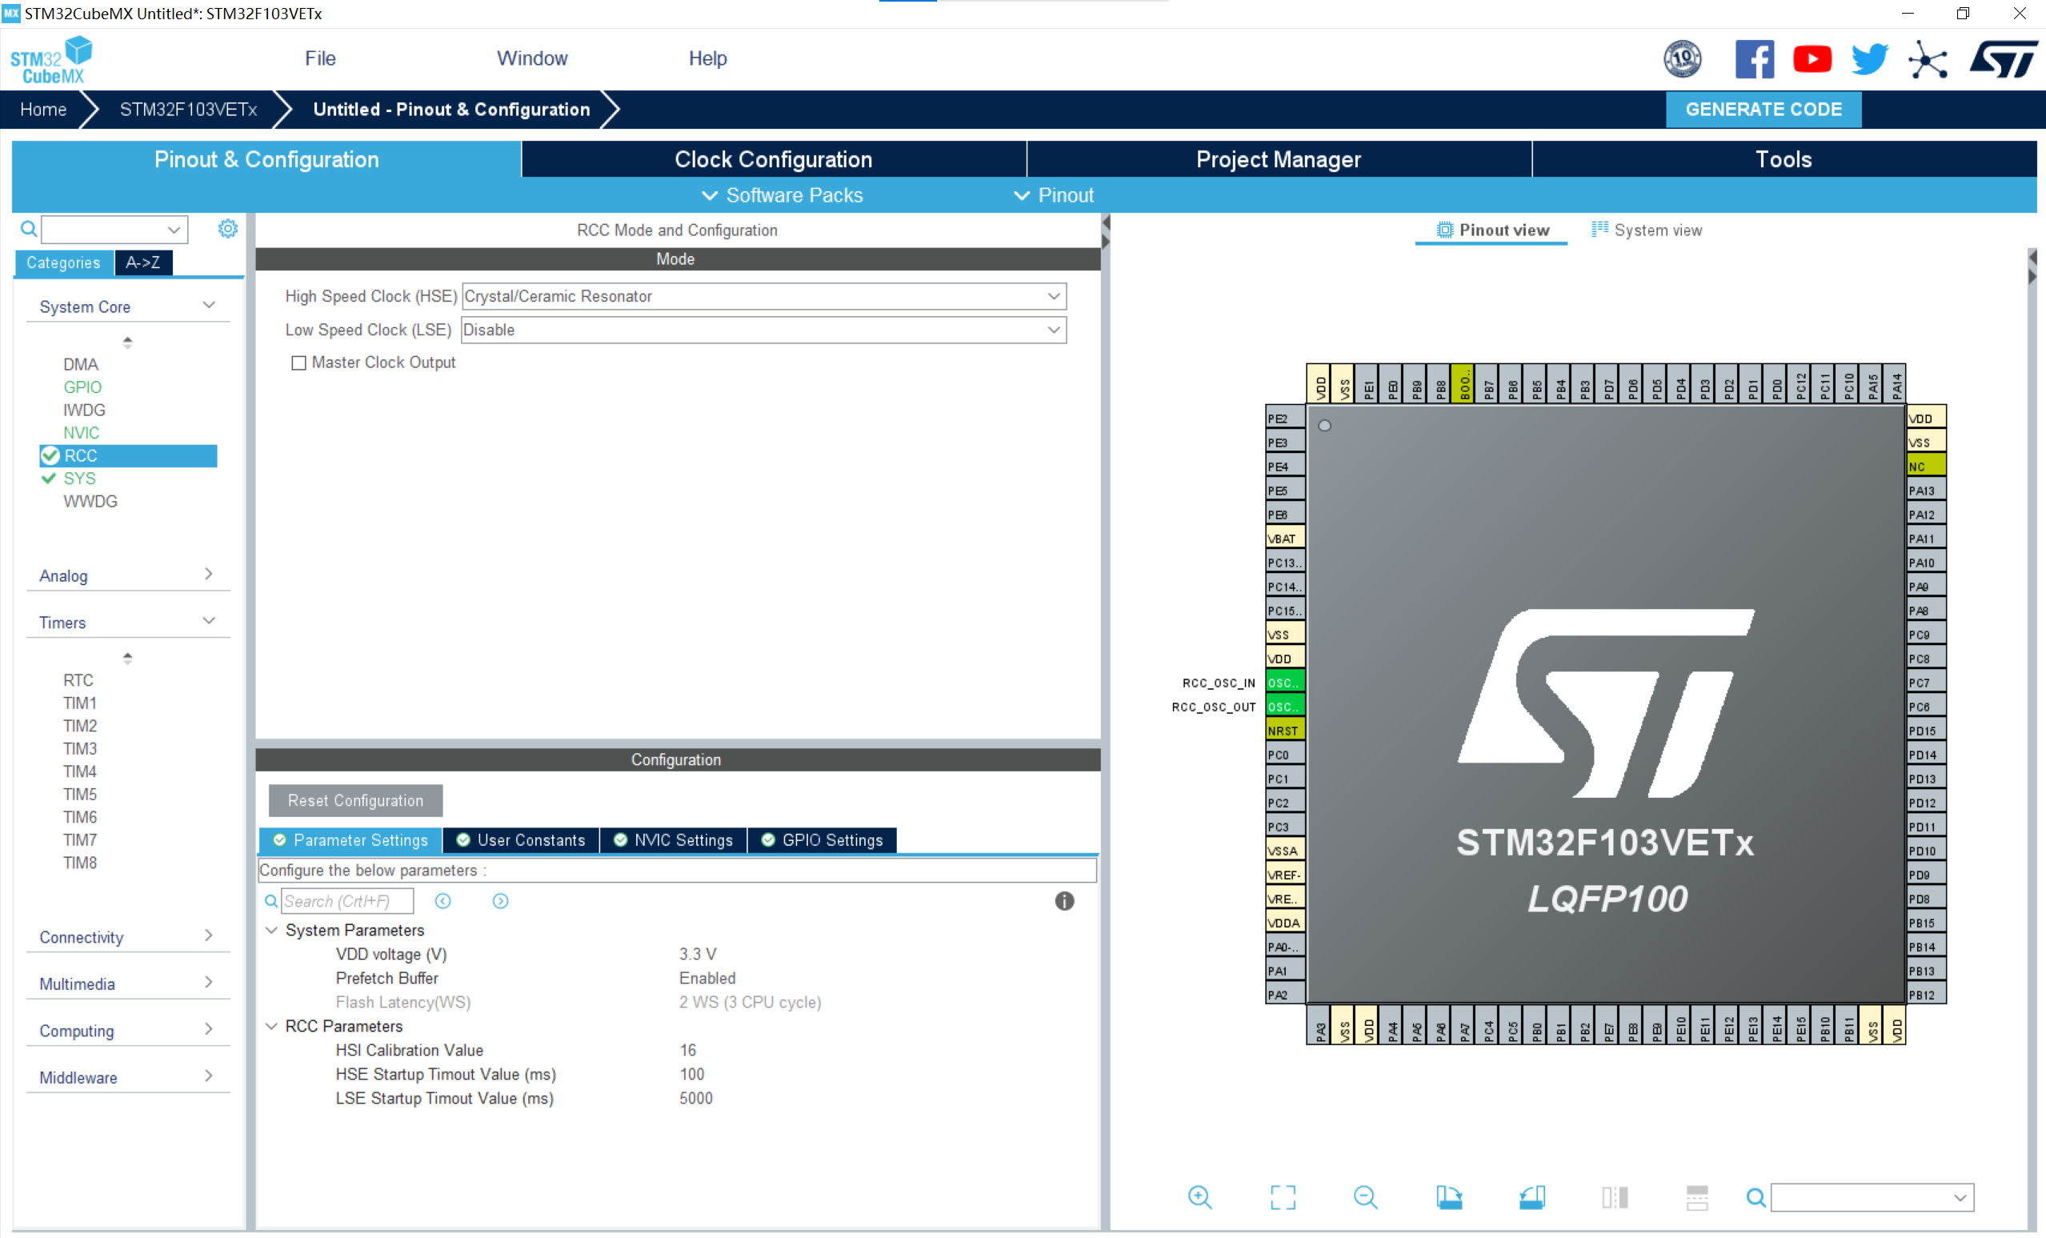Click the pin search magnifier icon
Viewport: 2046px width, 1238px height.
tap(1756, 1197)
